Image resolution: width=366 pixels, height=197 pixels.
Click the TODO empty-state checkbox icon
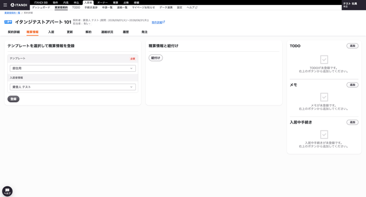[x=324, y=59]
